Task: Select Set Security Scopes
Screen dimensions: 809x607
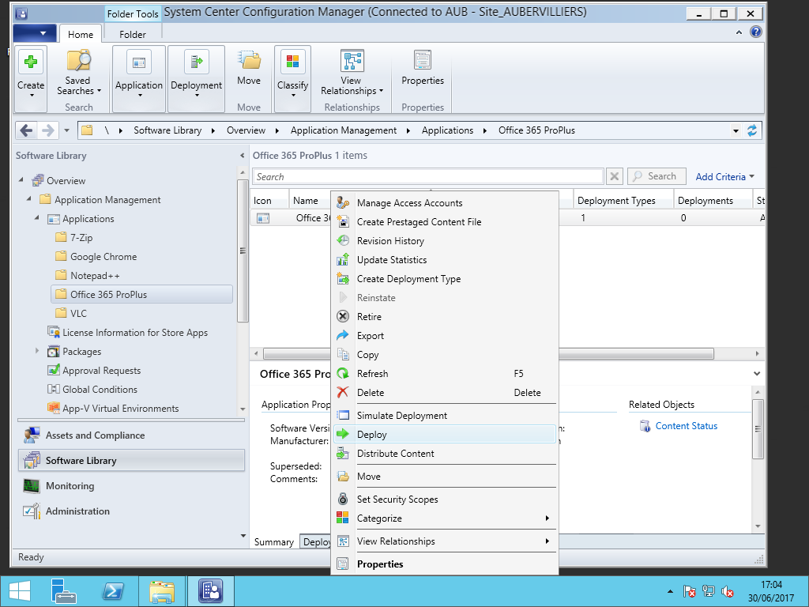Action: point(445,500)
